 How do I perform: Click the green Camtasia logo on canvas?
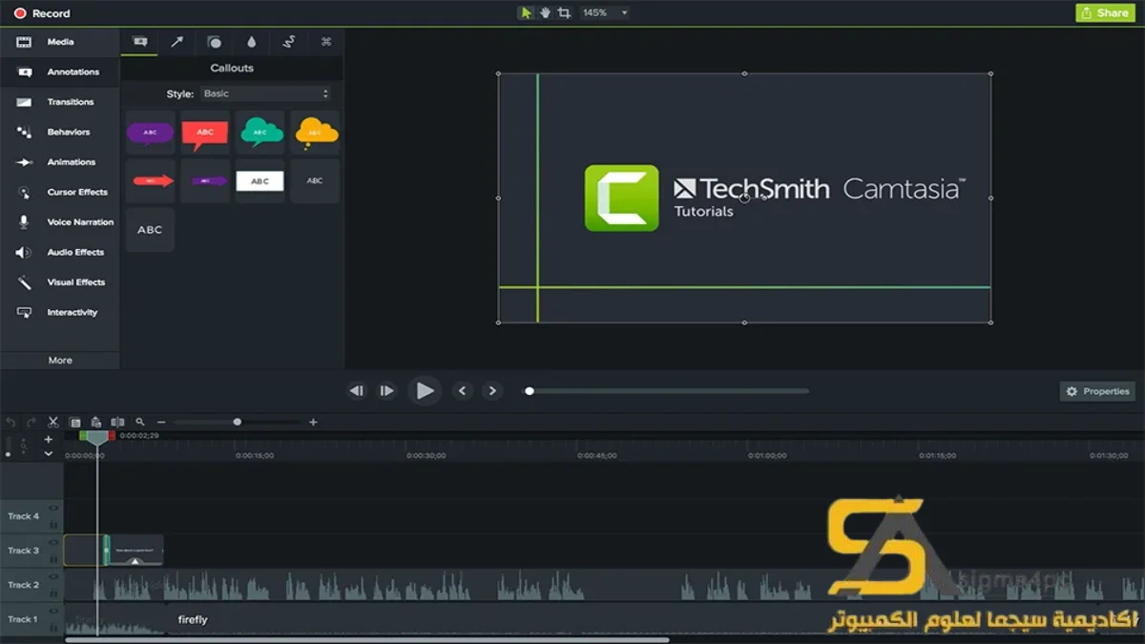(621, 197)
